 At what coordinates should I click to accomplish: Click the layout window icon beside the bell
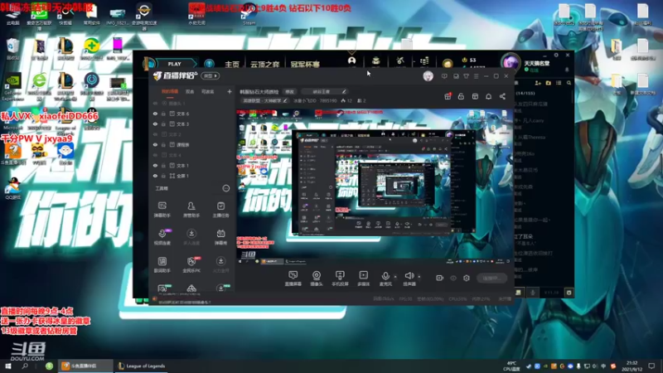pos(475,96)
